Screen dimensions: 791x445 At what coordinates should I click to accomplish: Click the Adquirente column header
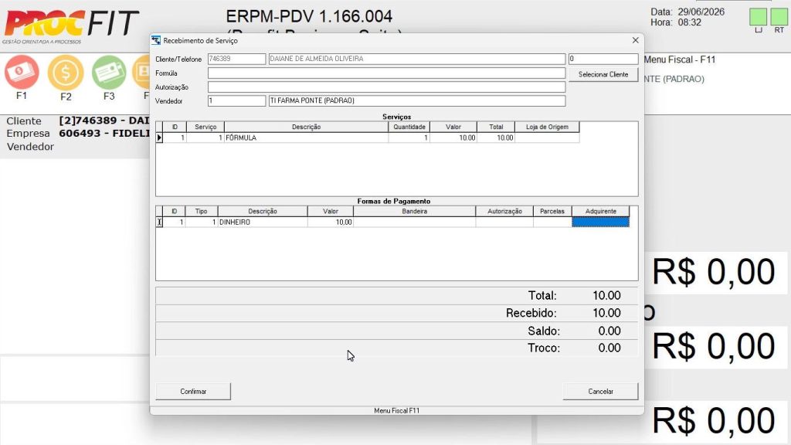point(600,212)
